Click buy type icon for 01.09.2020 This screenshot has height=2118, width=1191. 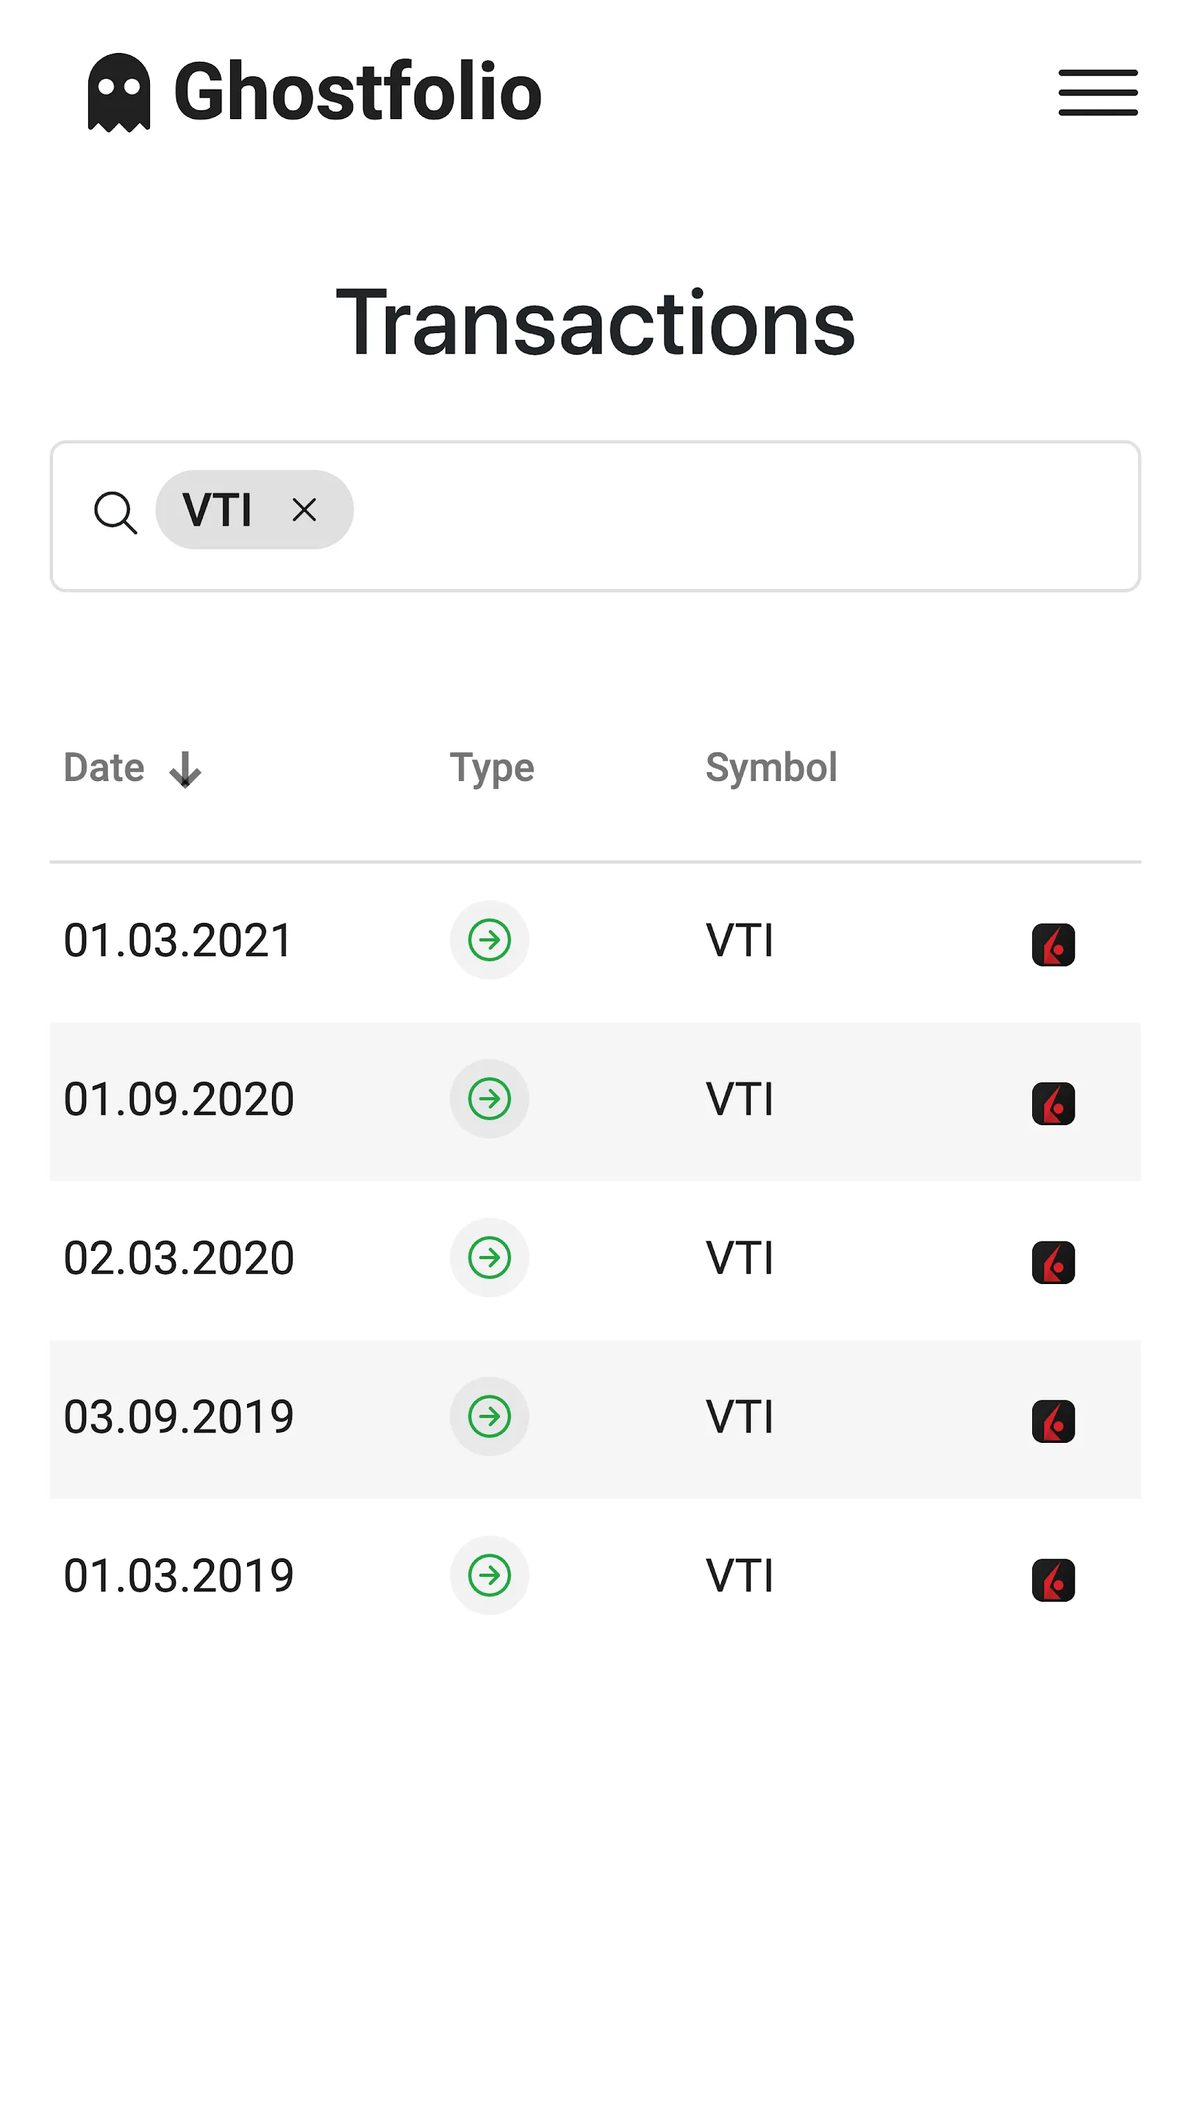click(489, 1099)
